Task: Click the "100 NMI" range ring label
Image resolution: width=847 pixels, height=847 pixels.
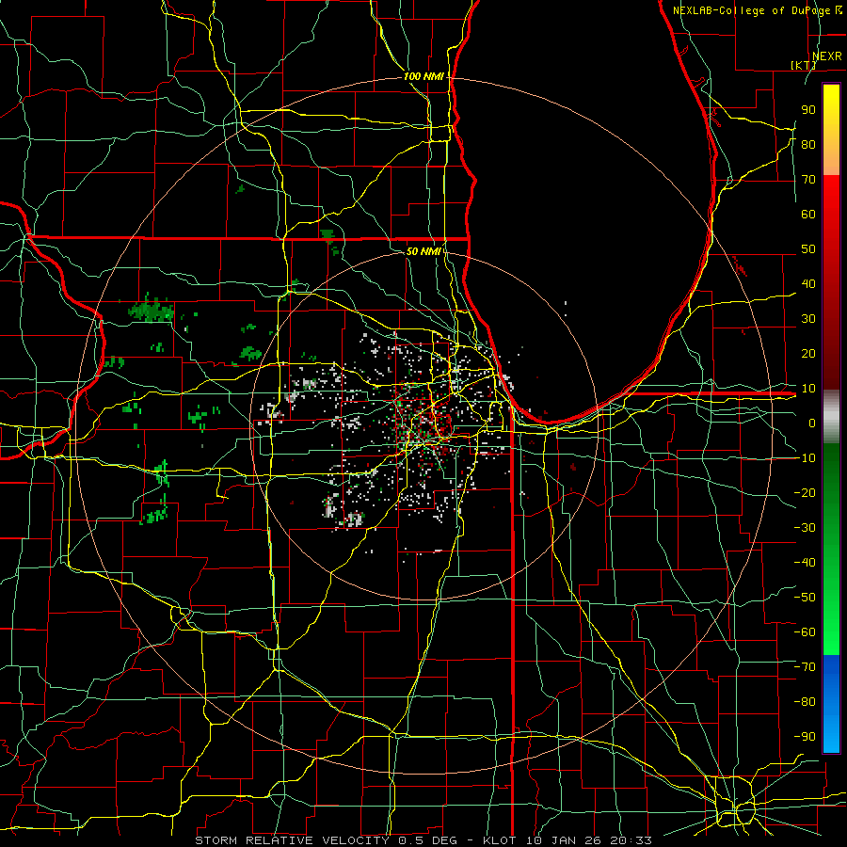Action: (423, 77)
